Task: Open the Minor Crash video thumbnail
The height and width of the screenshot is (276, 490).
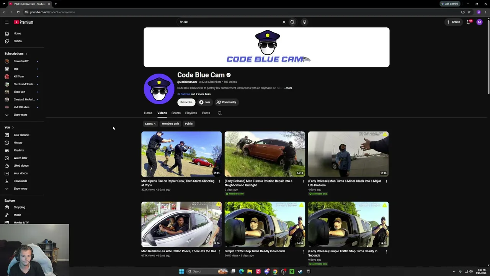Action: tap(348, 154)
